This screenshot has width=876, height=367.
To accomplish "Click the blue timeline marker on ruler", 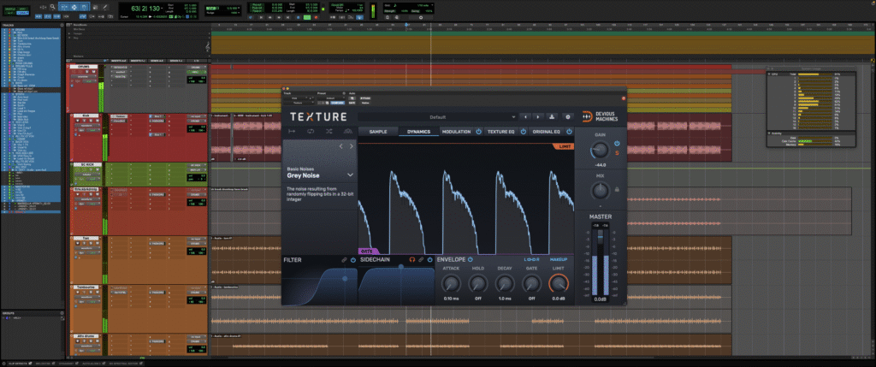I will [406, 25].
